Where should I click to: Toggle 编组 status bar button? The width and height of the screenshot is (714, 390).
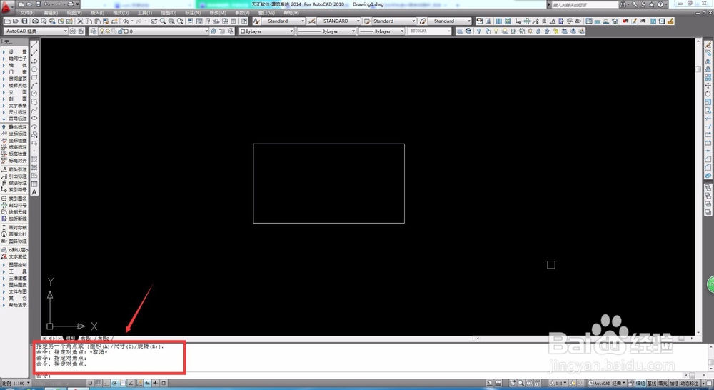(x=640, y=384)
